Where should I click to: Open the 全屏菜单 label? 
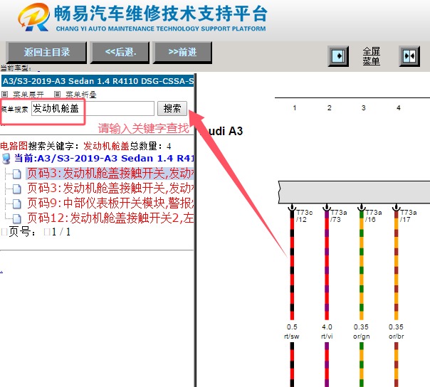click(x=372, y=56)
